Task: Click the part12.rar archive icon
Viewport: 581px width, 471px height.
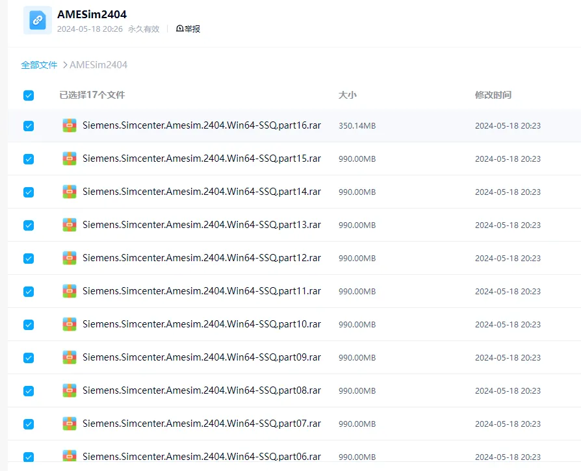Action: 70,258
